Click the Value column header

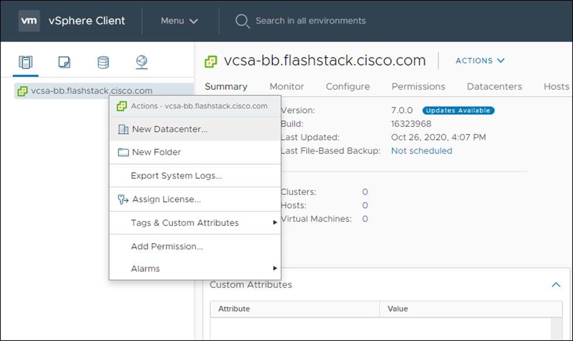(471, 309)
